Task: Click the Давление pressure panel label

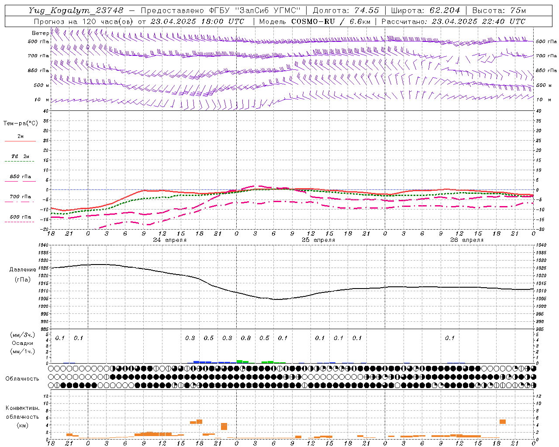Action: [23, 270]
